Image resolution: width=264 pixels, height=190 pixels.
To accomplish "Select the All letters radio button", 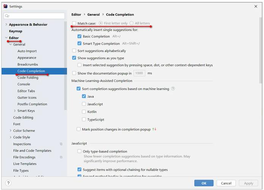I will coord(131,23).
